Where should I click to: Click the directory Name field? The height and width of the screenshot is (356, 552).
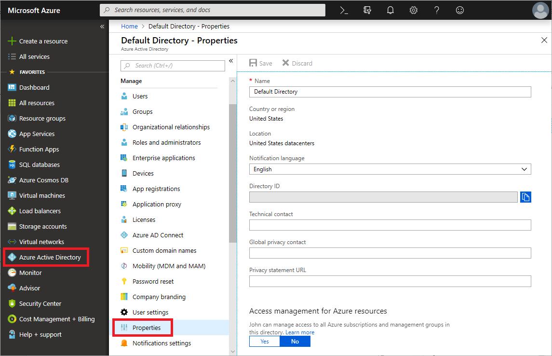(390, 92)
